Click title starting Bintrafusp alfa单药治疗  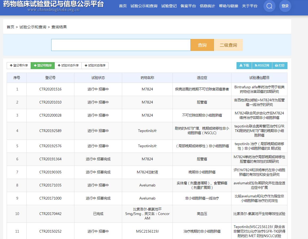click(x=259, y=89)
